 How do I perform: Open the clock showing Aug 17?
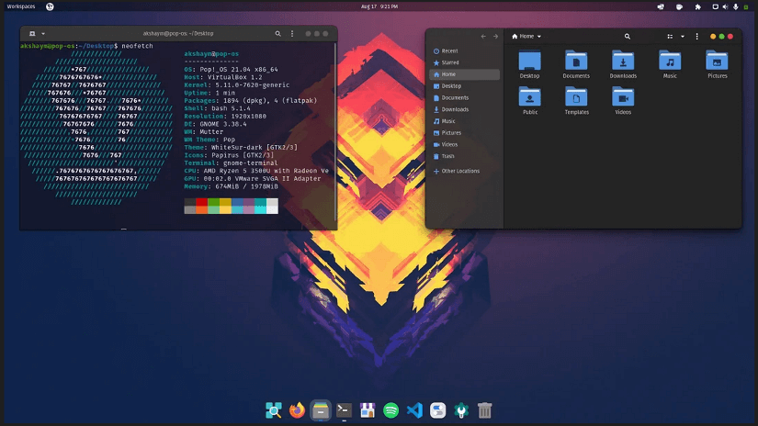pos(379,6)
